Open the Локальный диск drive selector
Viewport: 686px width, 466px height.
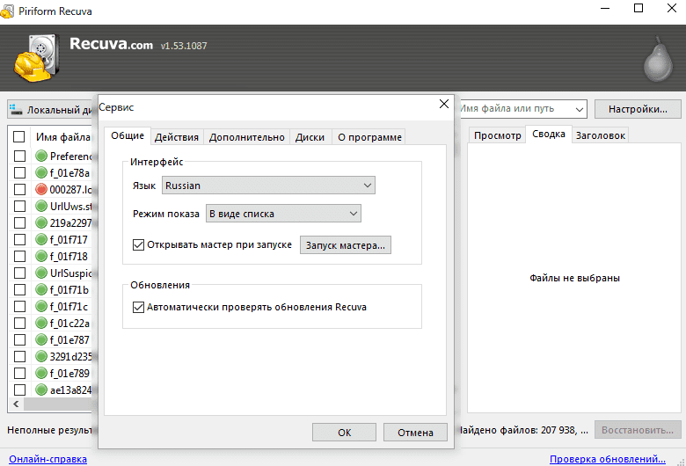coord(52,109)
